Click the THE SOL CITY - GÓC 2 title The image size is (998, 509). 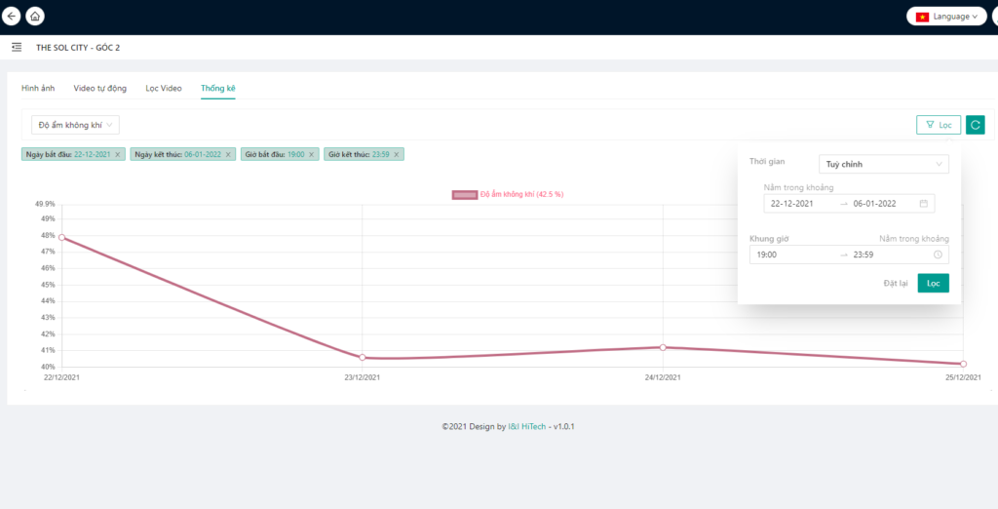tap(78, 48)
